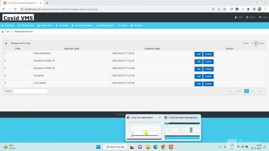269x151 pixels.
Task: Edit the Covaxine vaccine type
Action: click(x=198, y=76)
